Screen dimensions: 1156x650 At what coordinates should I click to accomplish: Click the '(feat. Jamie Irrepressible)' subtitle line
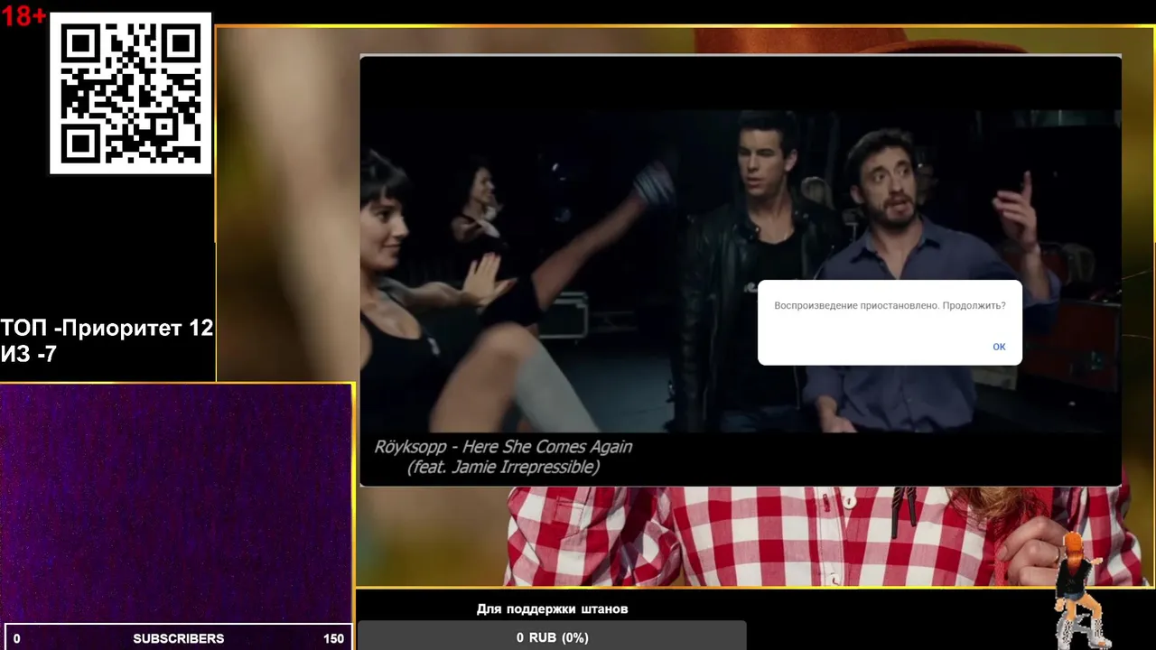point(503,467)
